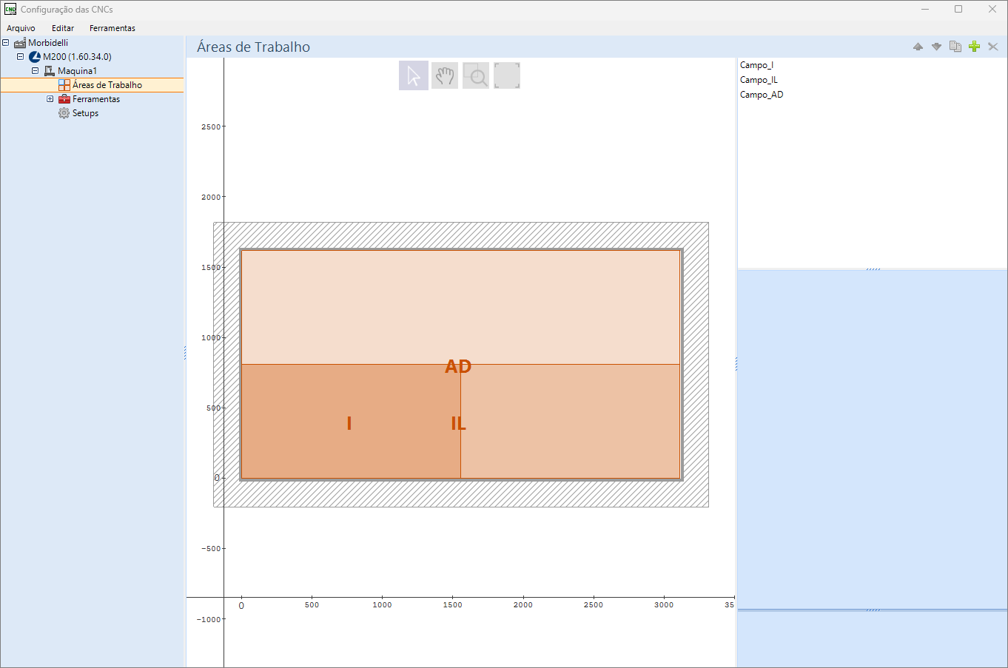This screenshot has height=668, width=1008.
Task: Click the duplicate pages icon
Action: click(955, 47)
